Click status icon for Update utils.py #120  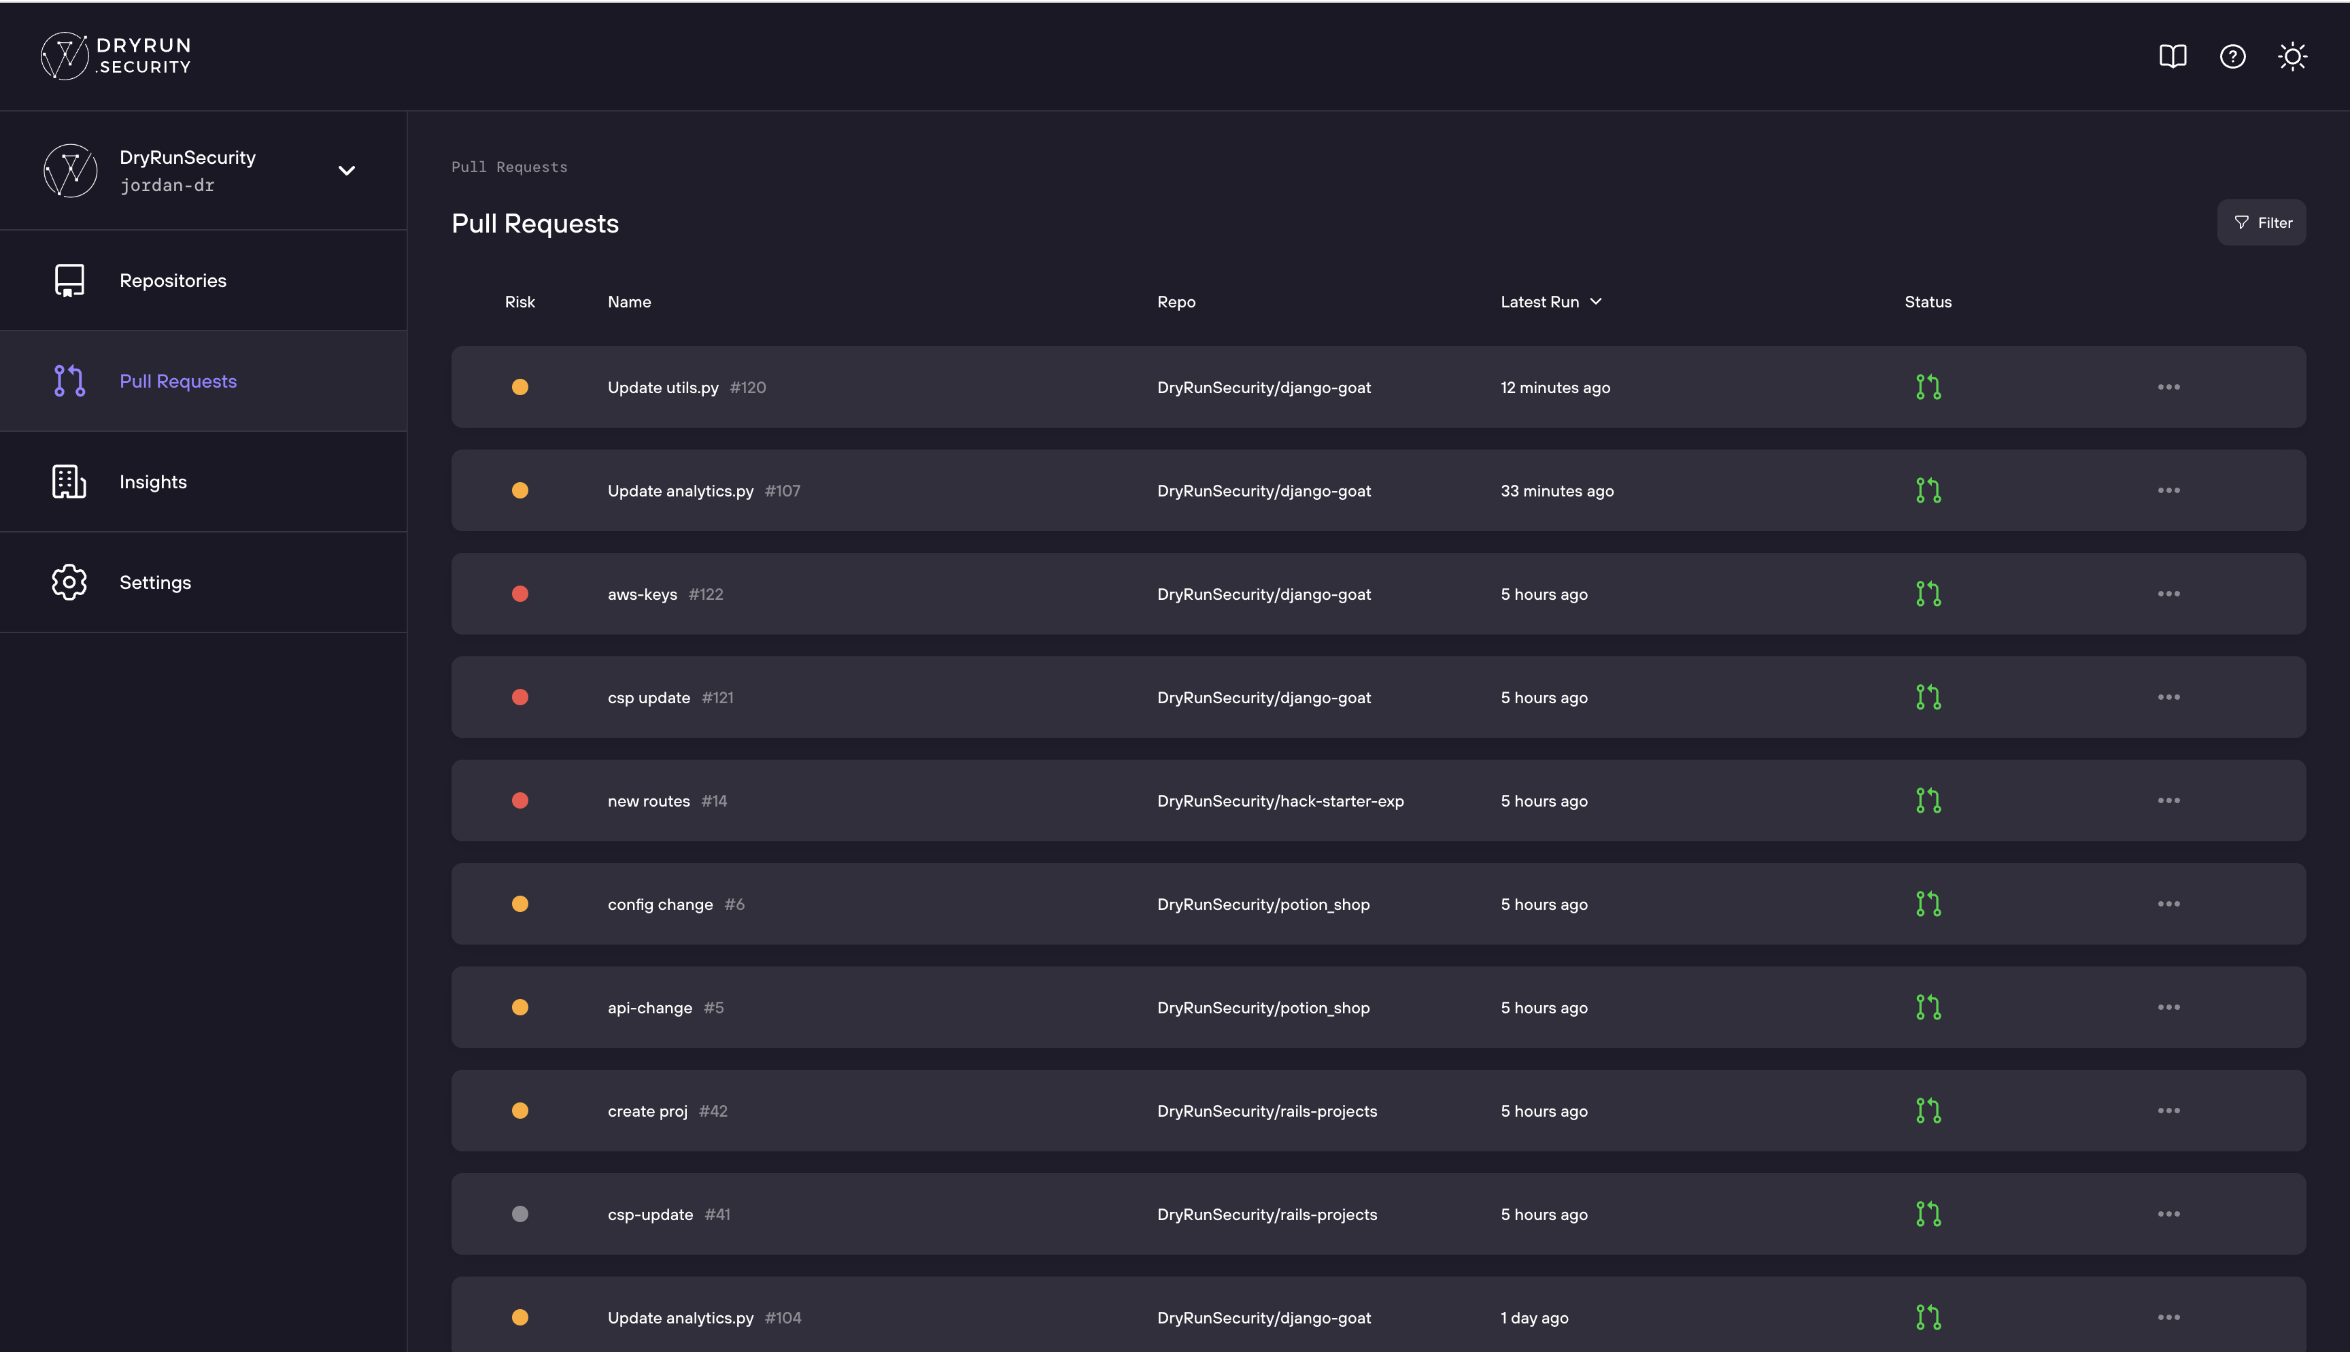pos(1928,387)
